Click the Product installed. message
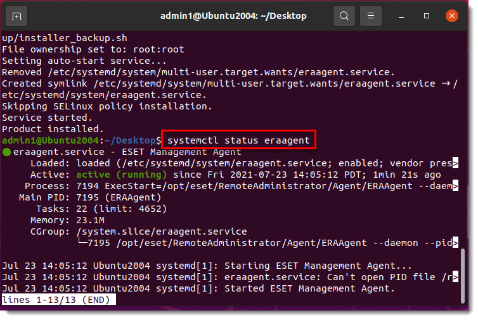 (x=53, y=129)
